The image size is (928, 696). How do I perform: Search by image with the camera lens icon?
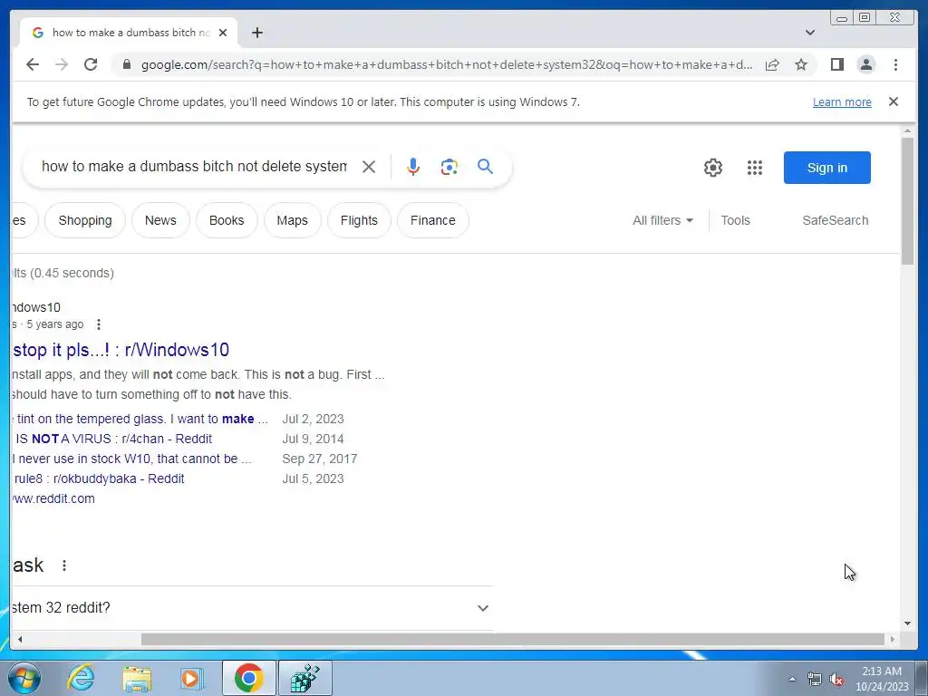tap(449, 167)
